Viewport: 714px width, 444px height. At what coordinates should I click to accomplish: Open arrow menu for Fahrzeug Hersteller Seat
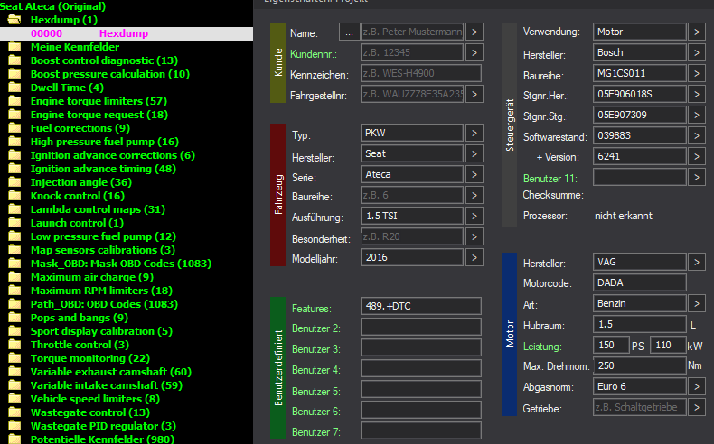click(474, 153)
